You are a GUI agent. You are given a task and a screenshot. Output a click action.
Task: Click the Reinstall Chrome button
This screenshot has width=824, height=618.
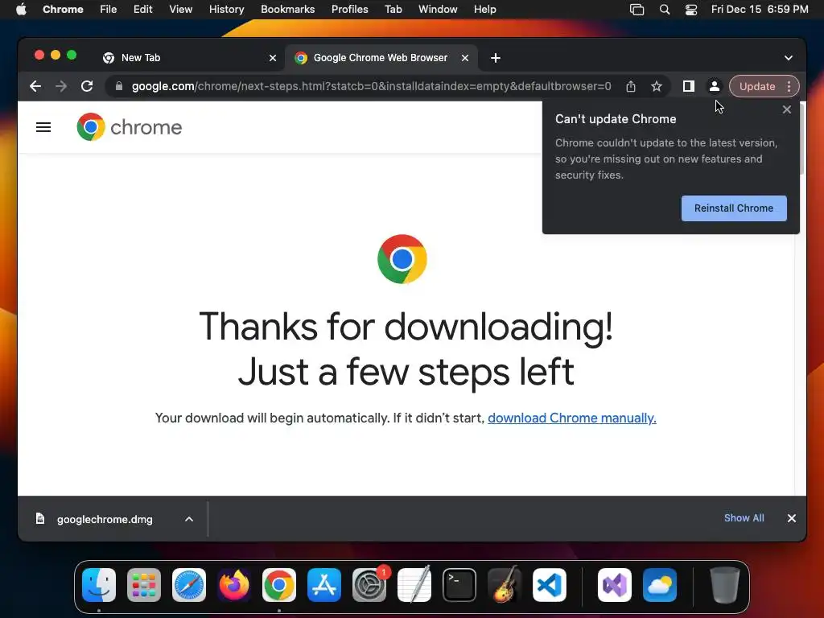(734, 208)
